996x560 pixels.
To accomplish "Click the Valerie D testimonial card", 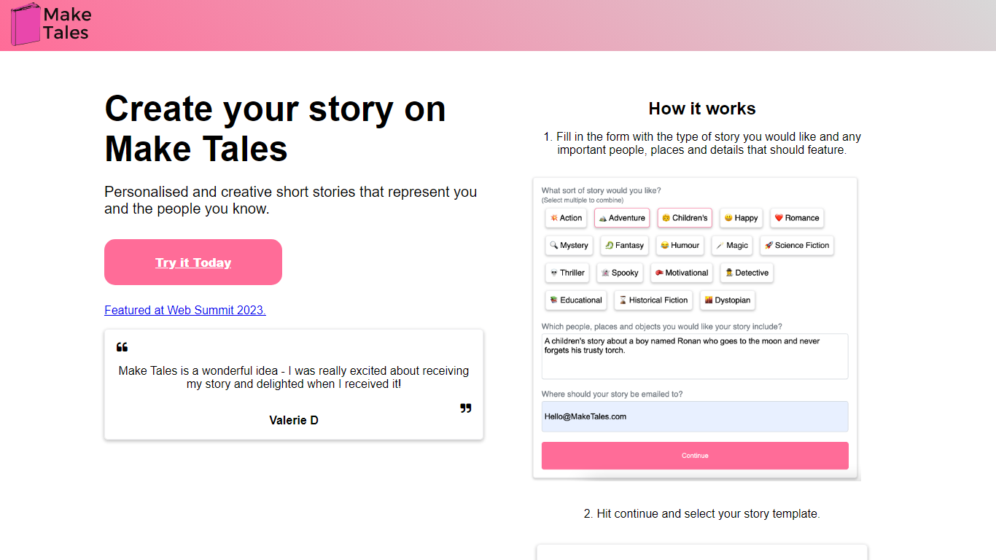I will 294,384.
